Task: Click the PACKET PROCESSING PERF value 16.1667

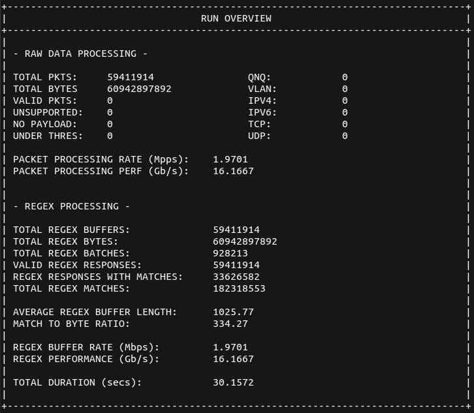Action: 233,171
